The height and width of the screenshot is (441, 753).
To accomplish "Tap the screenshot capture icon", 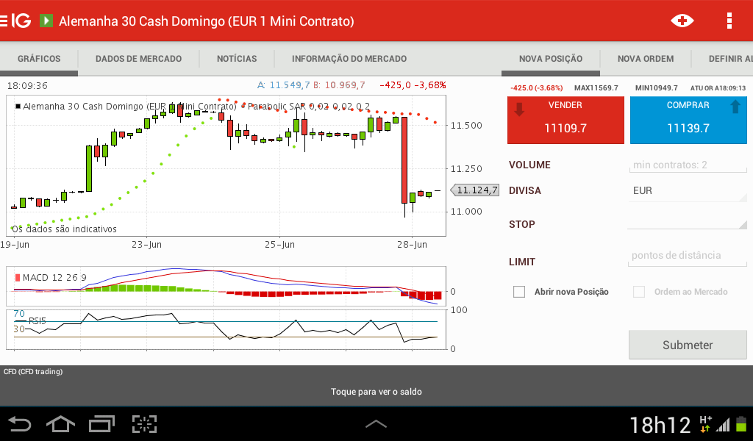I will point(145,424).
